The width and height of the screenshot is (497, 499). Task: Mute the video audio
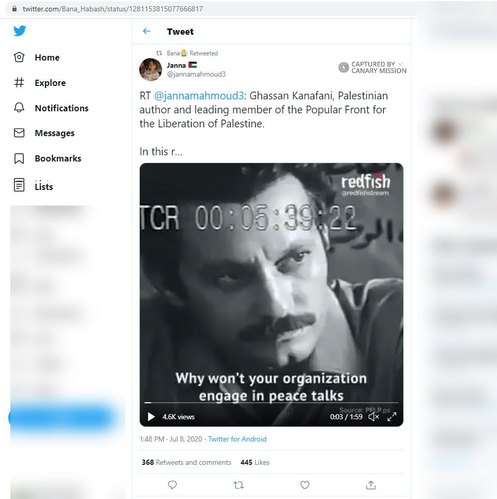click(373, 417)
